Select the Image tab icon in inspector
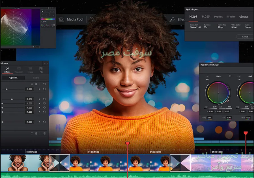254x178 pixels. pos(30,68)
